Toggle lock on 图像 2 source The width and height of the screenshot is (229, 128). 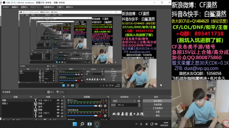coord(62,104)
